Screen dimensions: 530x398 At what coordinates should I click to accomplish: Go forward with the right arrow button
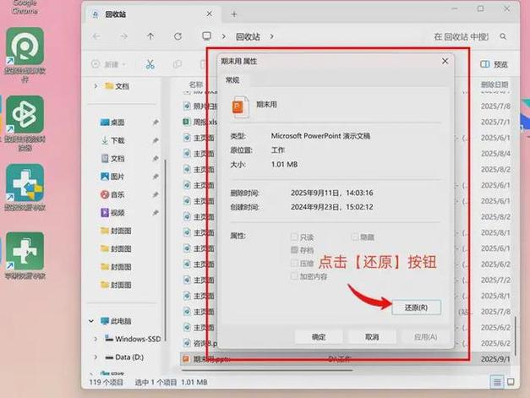[124, 36]
